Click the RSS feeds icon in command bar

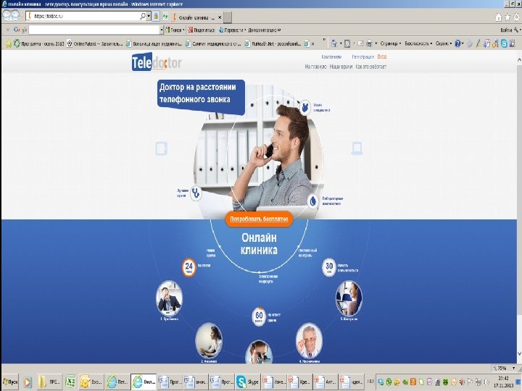pyautogui.click(x=347, y=43)
